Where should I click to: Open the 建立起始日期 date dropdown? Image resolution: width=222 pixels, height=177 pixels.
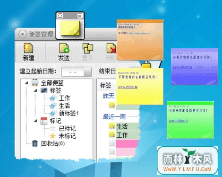(x=87, y=71)
